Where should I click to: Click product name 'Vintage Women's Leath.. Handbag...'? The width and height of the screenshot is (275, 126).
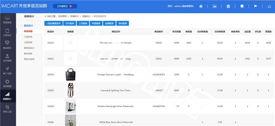click(116, 75)
